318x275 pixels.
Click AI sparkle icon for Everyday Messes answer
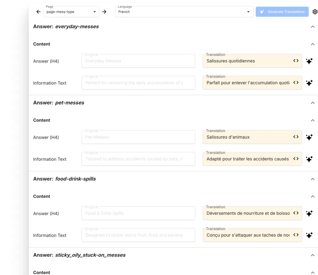(309, 61)
